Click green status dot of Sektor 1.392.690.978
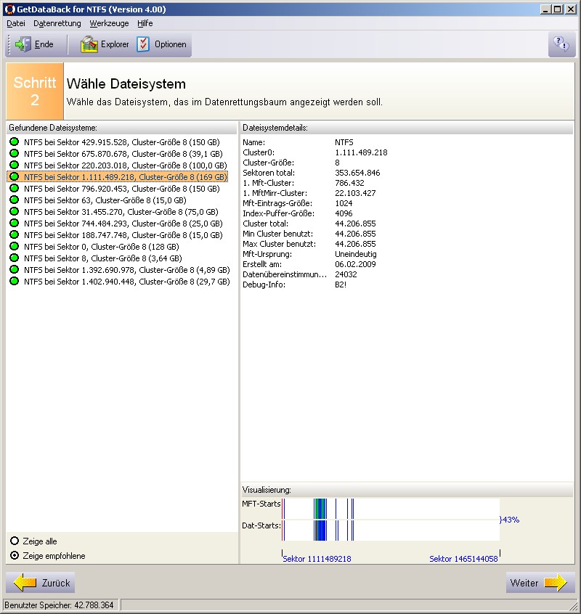 point(14,269)
